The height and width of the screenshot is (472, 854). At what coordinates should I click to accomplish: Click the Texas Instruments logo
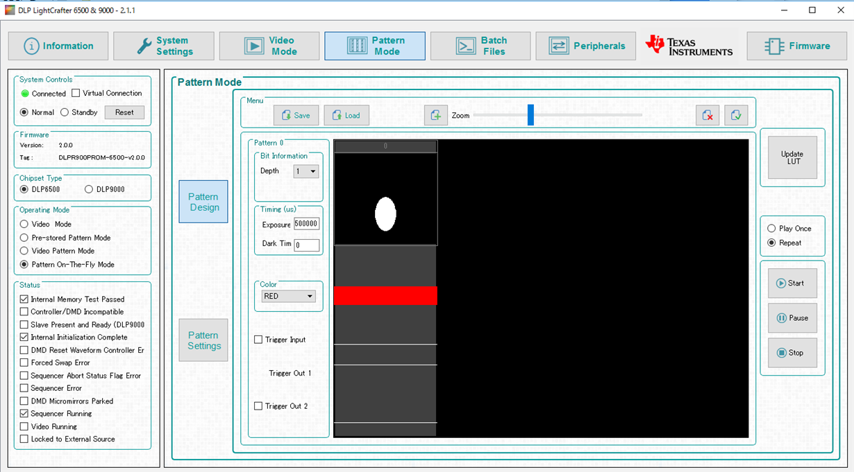tap(689, 46)
